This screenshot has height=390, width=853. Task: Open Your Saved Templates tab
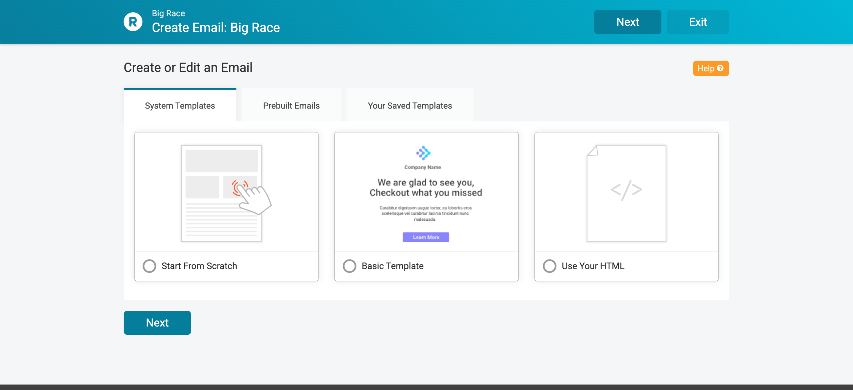[410, 106]
